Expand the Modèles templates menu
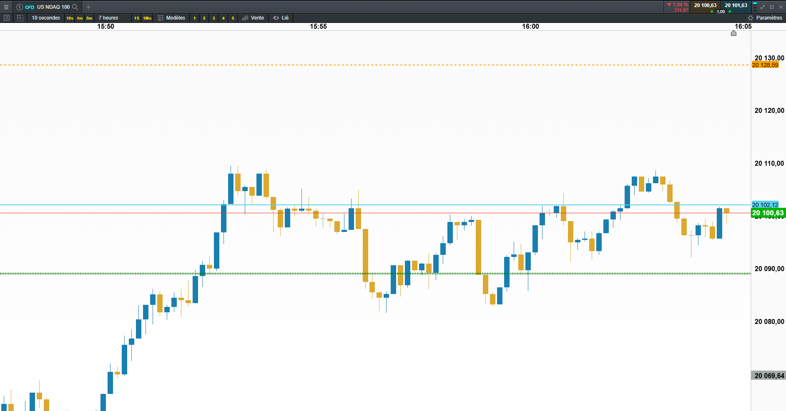 [x=171, y=18]
